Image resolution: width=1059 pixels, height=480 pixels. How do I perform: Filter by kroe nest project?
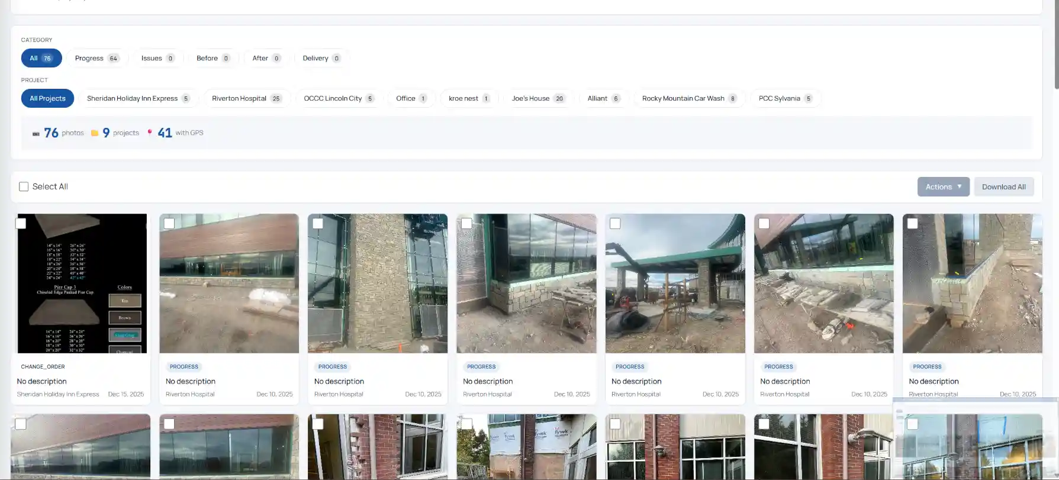tap(469, 98)
